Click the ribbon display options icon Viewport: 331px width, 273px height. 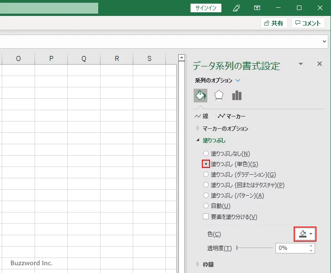pyautogui.click(x=257, y=8)
